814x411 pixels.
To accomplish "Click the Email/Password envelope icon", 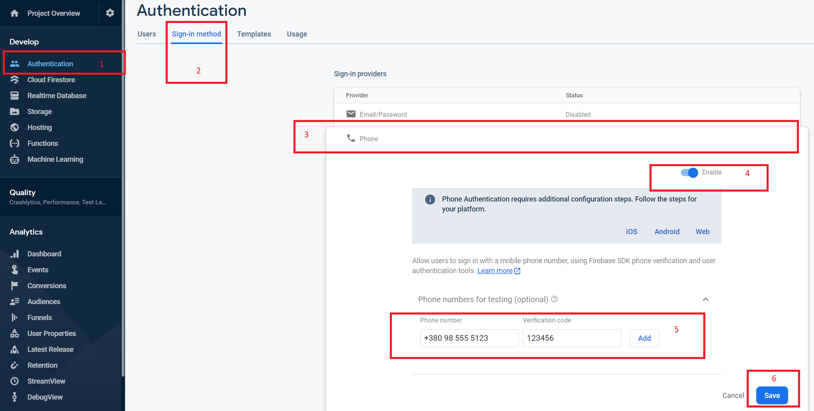I will (351, 114).
